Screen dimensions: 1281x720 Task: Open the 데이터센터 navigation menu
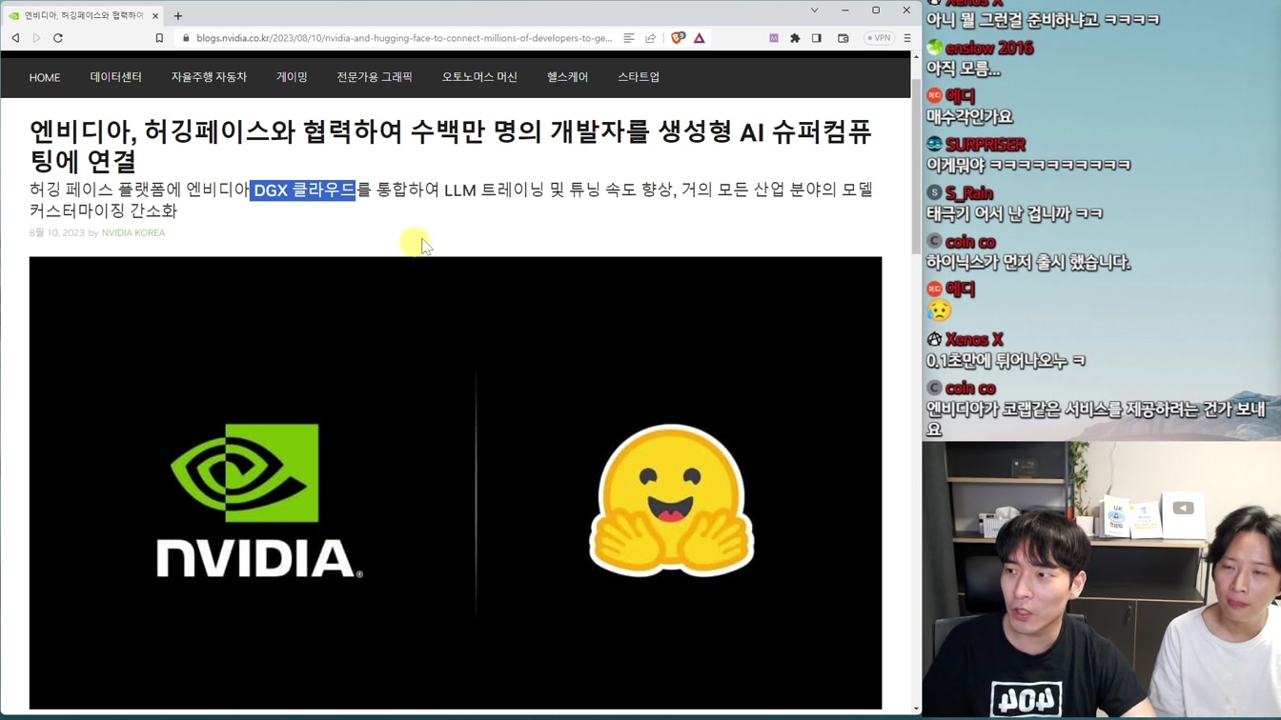coord(116,77)
